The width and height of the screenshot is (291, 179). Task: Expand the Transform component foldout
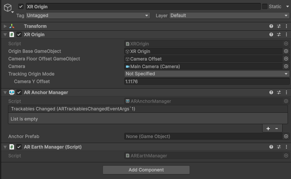(5, 26)
